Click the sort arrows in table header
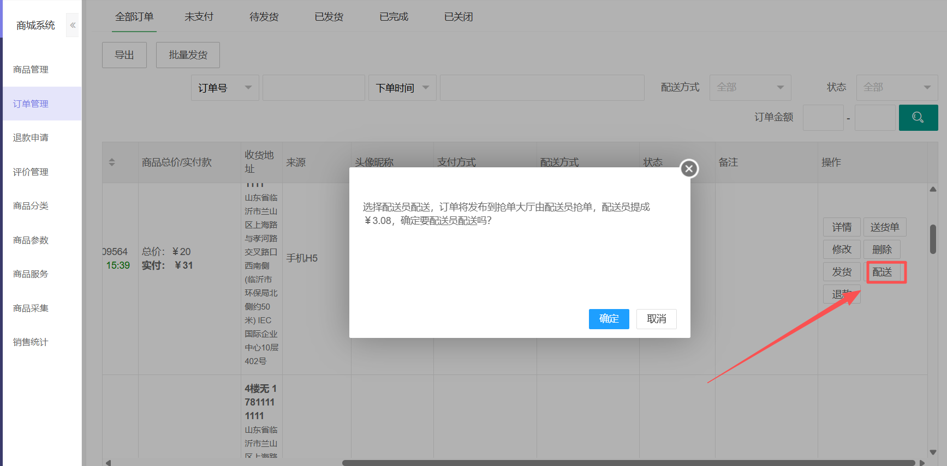Viewport: 947px width, 466px height. click(x=112, y=162)
